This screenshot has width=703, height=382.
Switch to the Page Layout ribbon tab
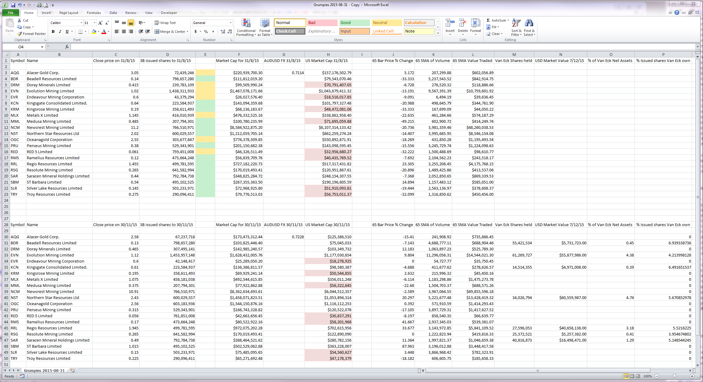(69, 13)
